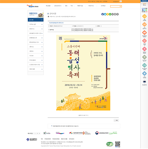
Task: Open 여행가 Talk in the top navigation
Action: click(80, 6)
